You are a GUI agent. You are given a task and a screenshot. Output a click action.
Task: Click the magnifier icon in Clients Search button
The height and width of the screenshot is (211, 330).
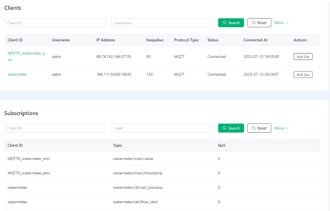pos(224,23)
